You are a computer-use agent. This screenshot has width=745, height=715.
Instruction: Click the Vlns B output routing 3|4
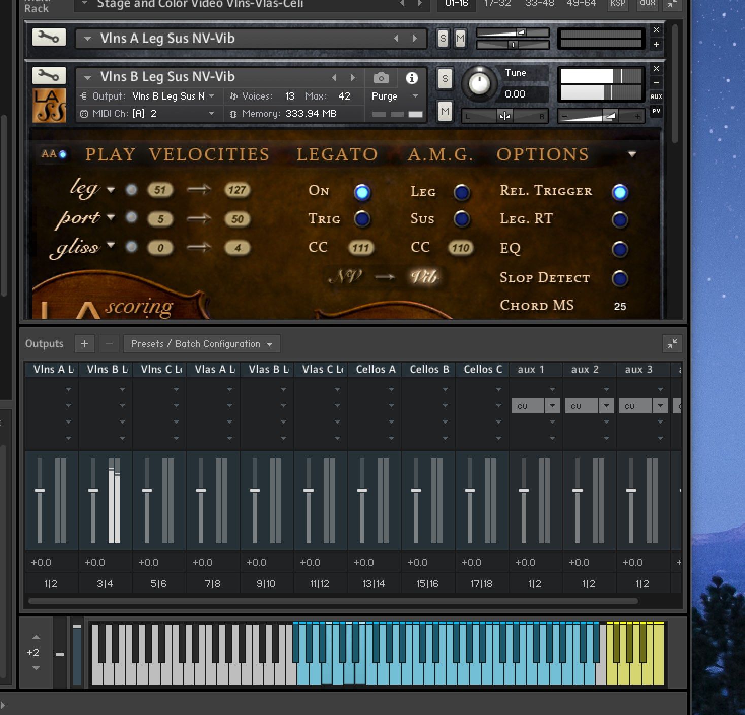click(x=105, y=584)
